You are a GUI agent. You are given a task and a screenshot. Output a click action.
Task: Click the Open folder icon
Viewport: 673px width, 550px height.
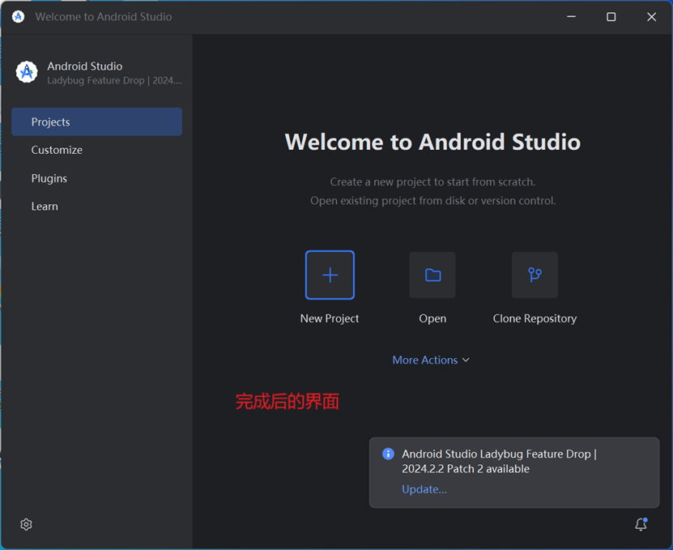[432, 275]
